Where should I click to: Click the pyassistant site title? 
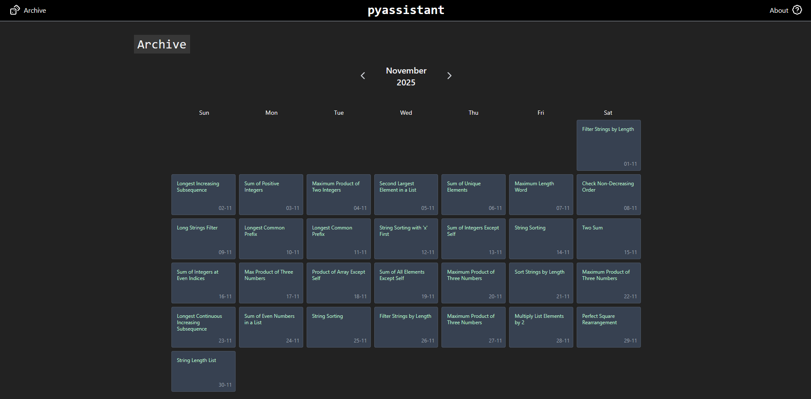(406, 10)
